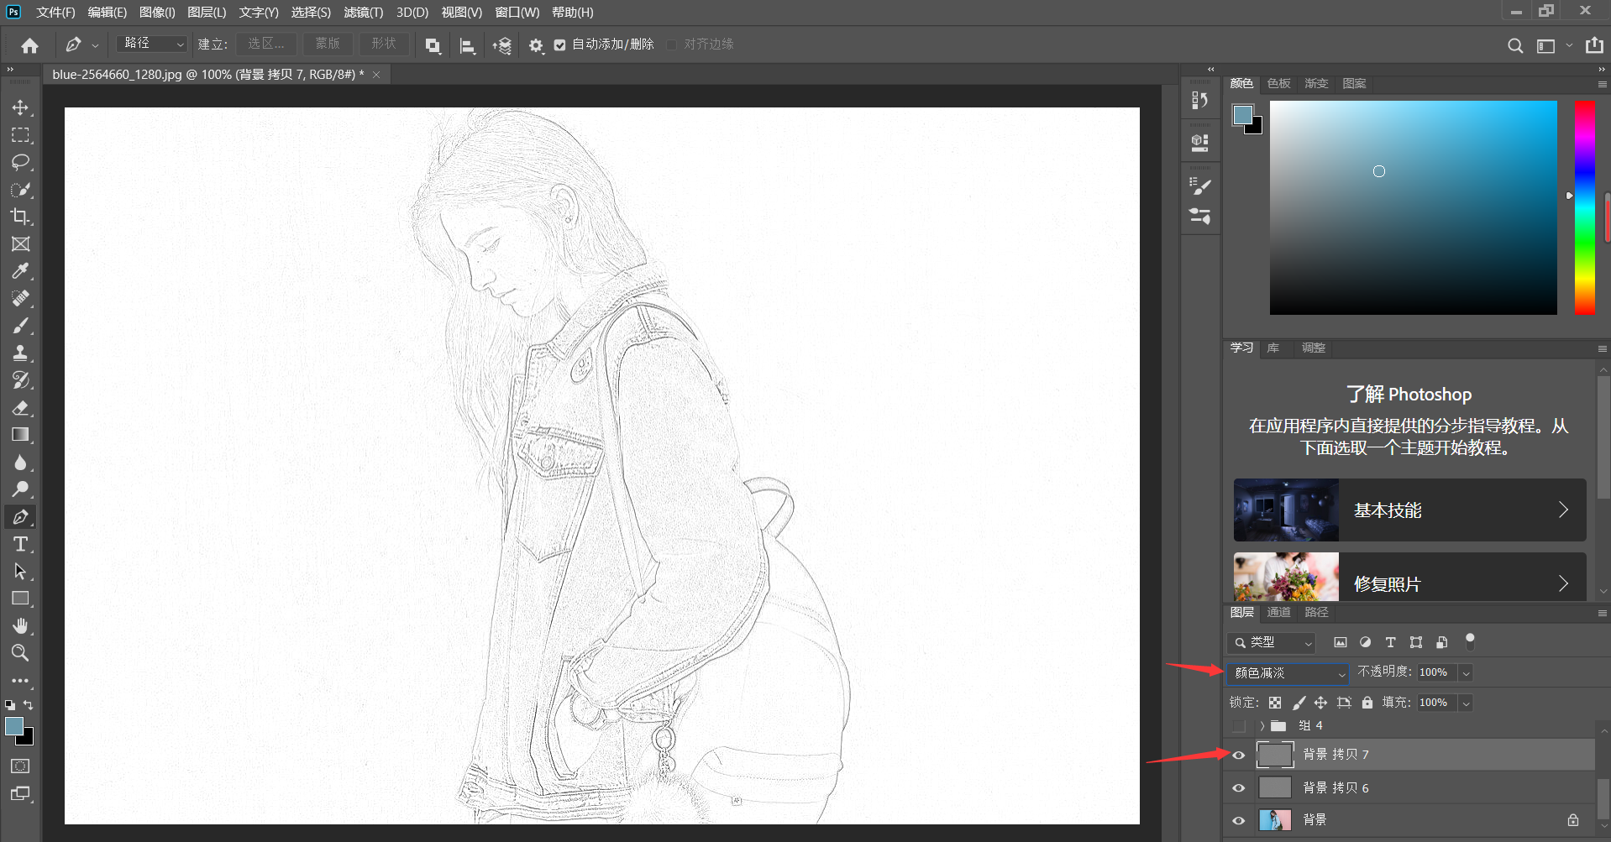Open the 颜色减淡 blend mode dropdown

[1288, 673]
